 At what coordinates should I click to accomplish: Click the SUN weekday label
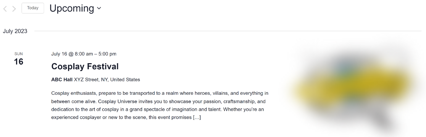click(x=18, y=54)
